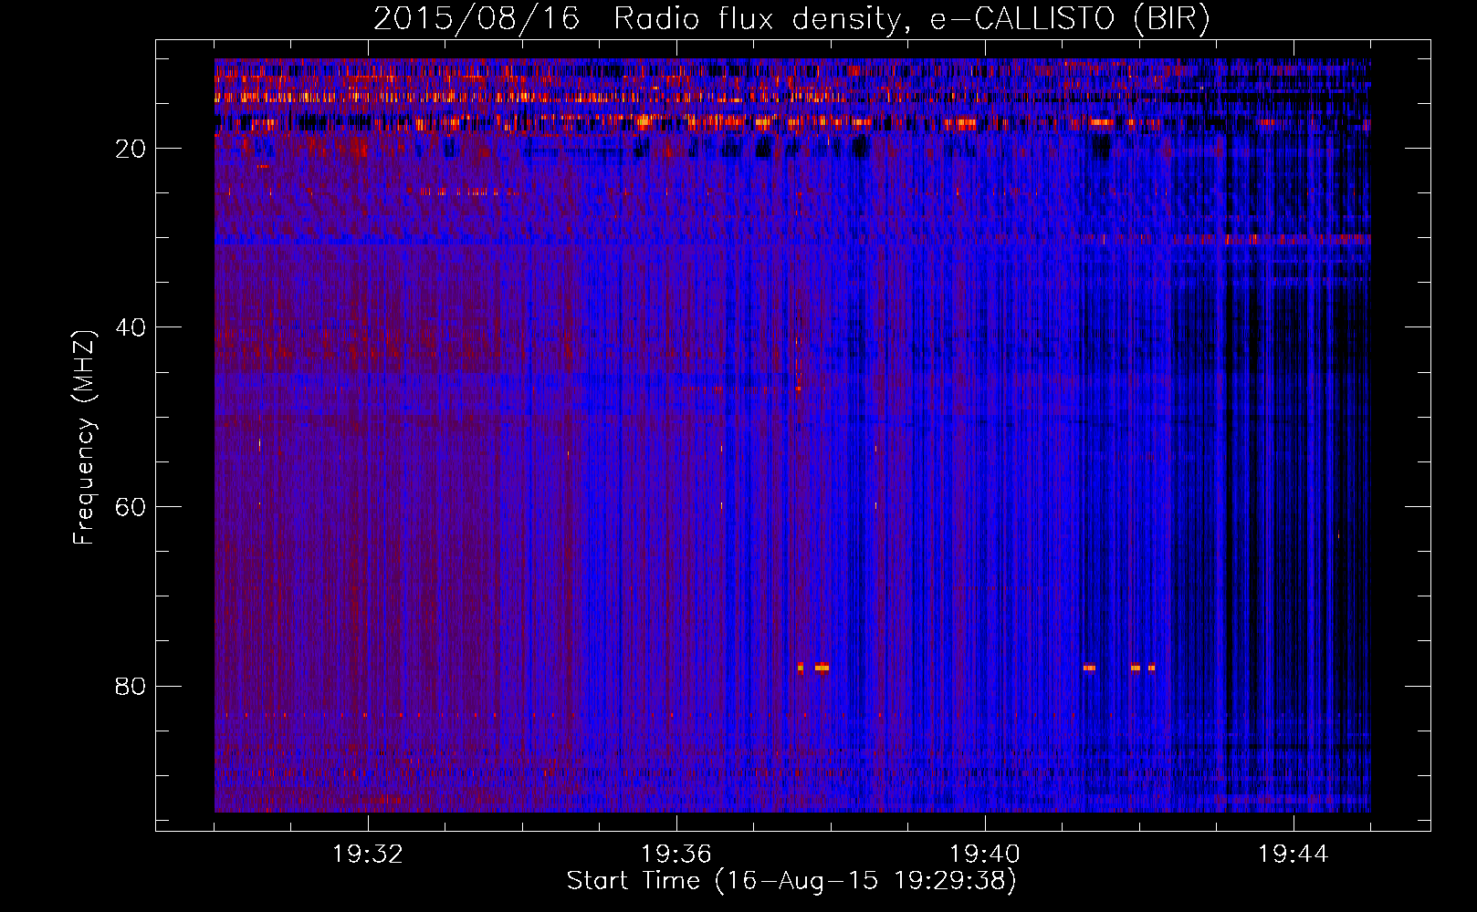
Task: Click the 19:36 time tick label
Action: [x=676, y=855]
